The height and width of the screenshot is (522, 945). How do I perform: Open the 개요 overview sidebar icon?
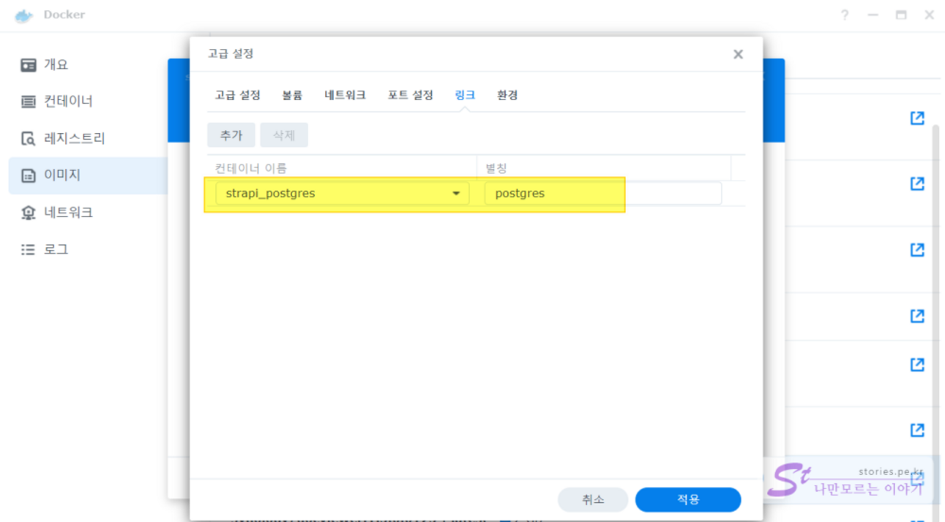29,65
